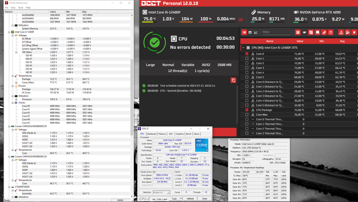Uncheck the Core 0 checkbox in OCCT
The image size is (358, 202).
coord(247,54)
